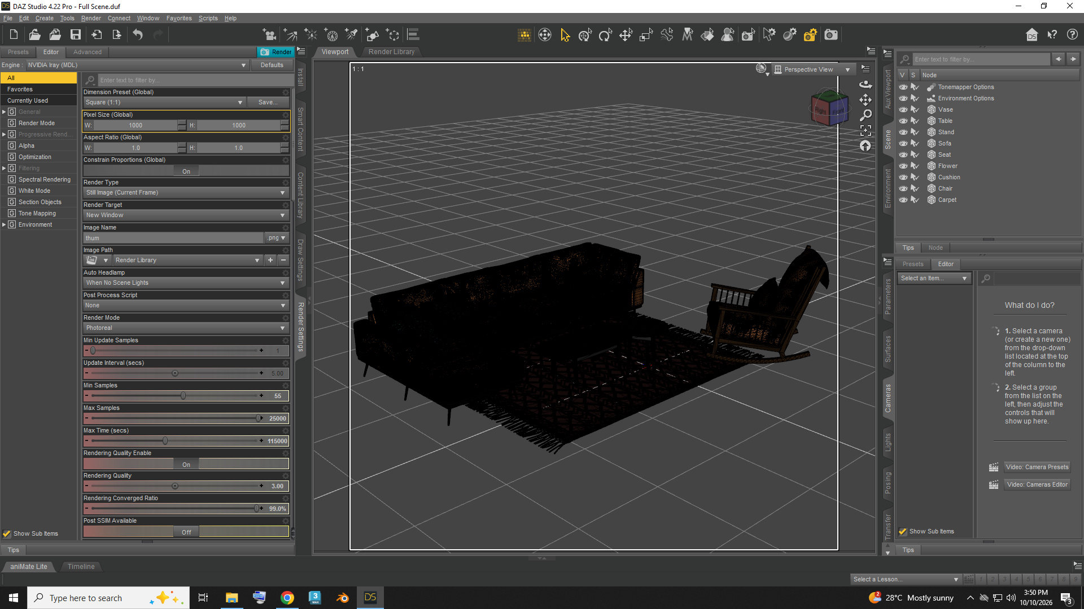The width and height of the screenshot is (1084, 609).
Task: Click the viewport zoom magnifier icon
Action: coord(866,115)
